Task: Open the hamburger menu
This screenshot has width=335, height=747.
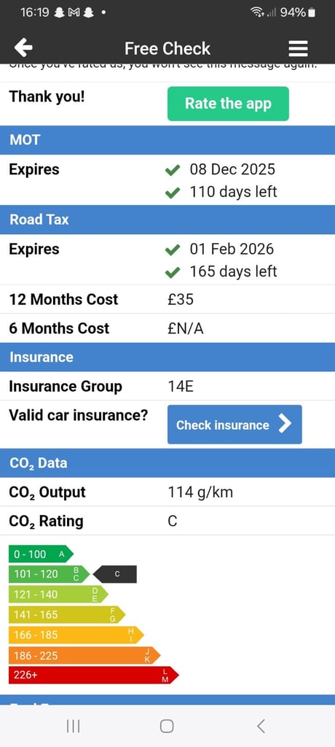Action: click(298, 48)
